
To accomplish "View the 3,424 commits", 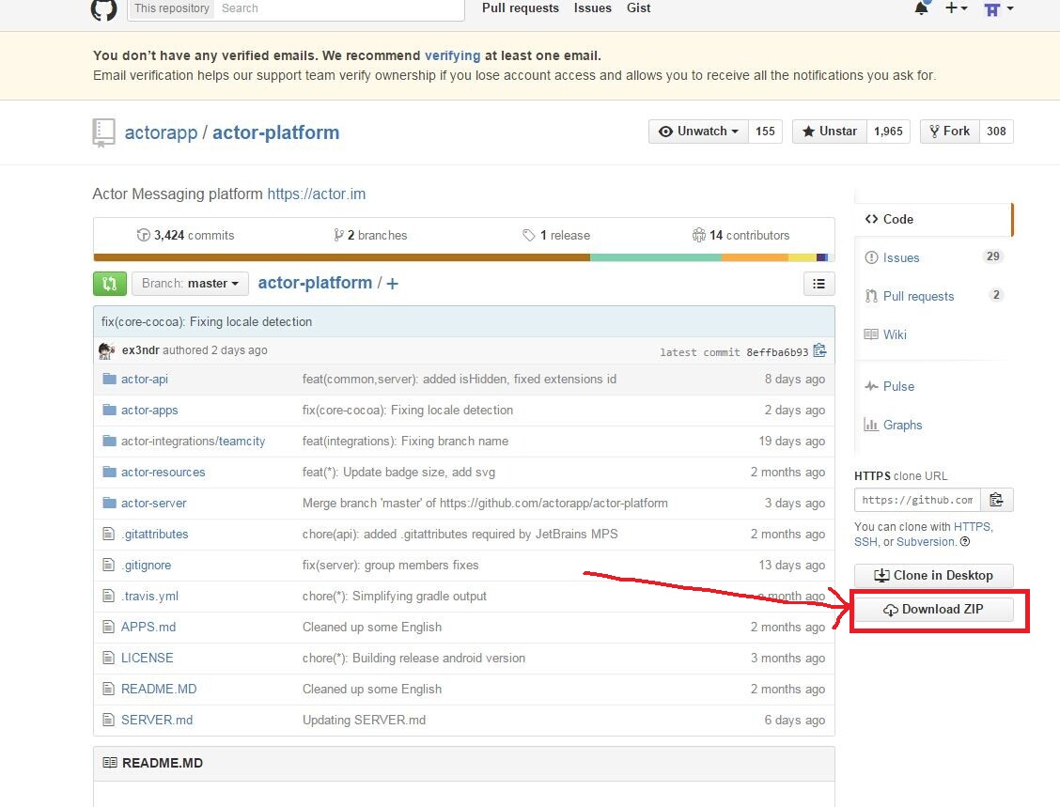I will coord(185,235).
